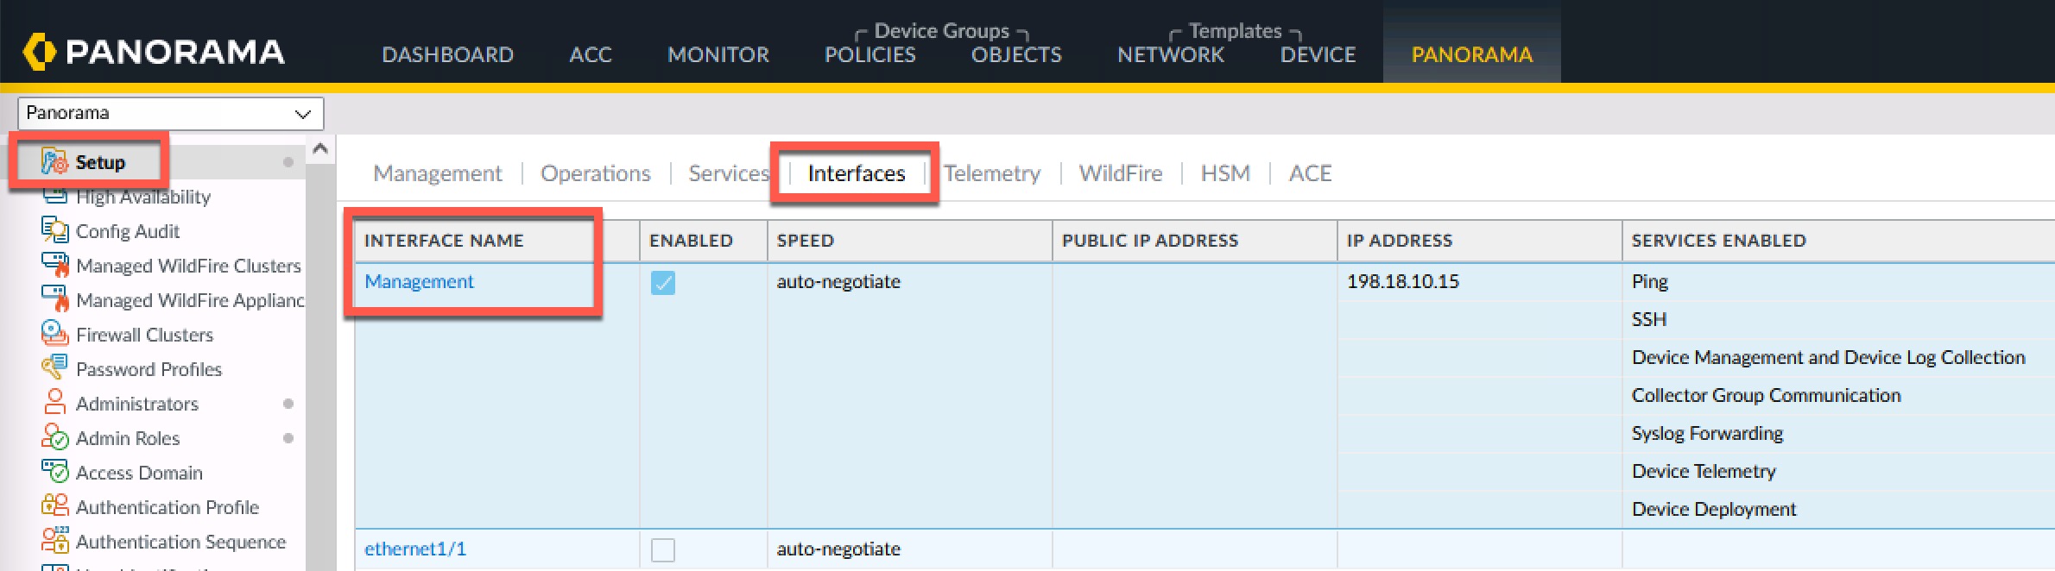Switch to the Telemetry tab
Screen dimensions: 2055x571
(992, 173)
